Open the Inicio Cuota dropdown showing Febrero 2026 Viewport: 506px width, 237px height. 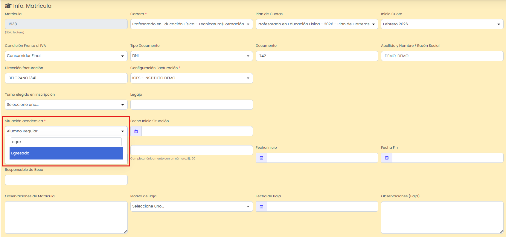point(442,24)
